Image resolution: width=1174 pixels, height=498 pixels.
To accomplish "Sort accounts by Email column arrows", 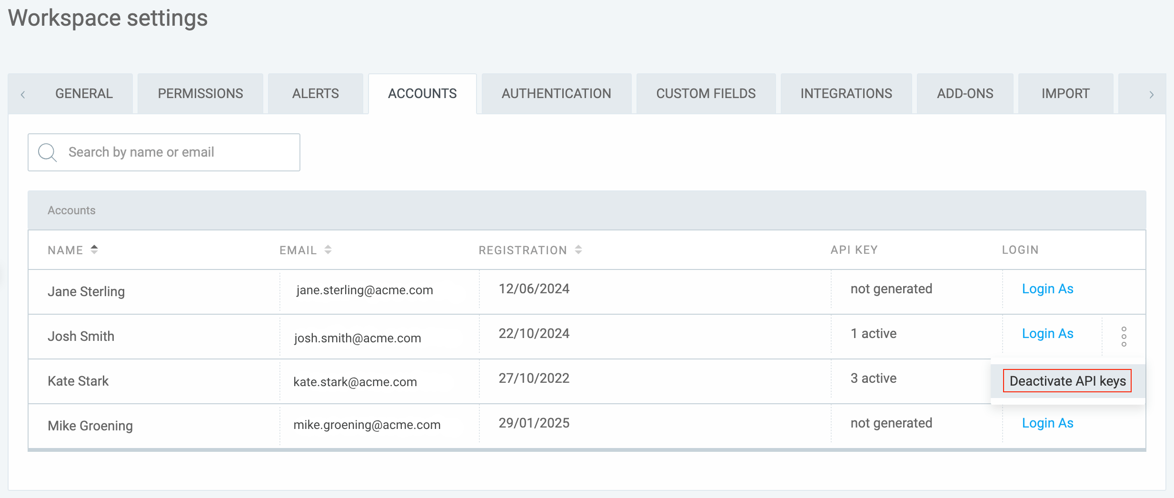I will point(328,249).
